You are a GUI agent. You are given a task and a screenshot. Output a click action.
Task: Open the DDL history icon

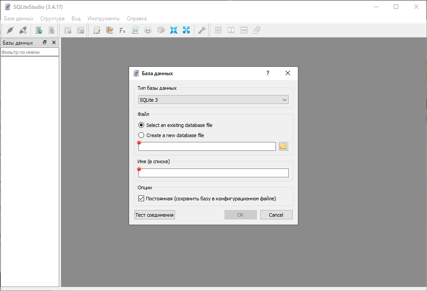pyautogui.click(x=110, y=30)
